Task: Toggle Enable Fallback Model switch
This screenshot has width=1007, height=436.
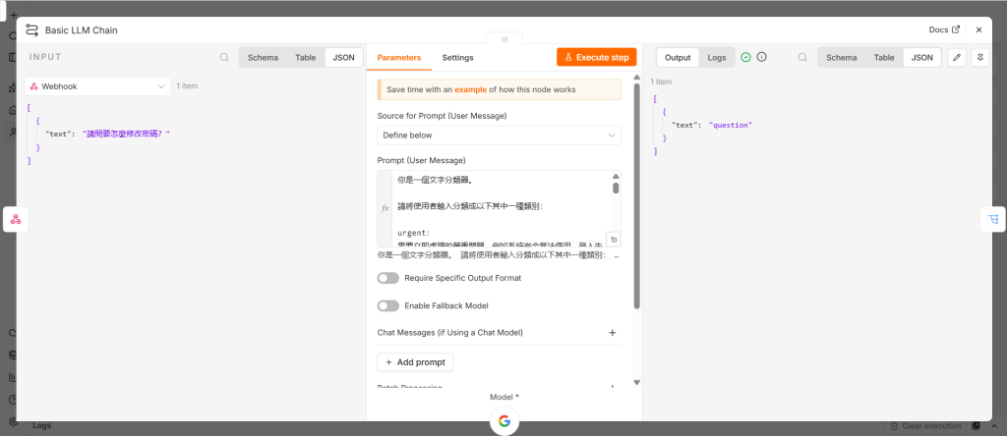Action: click(387, 305)
